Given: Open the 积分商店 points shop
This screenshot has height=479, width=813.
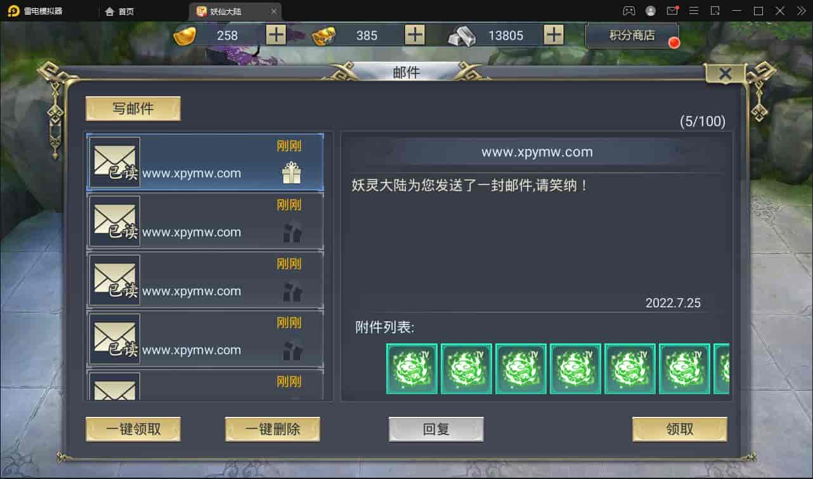Looking at the screenshot, I should coord(632,35).
